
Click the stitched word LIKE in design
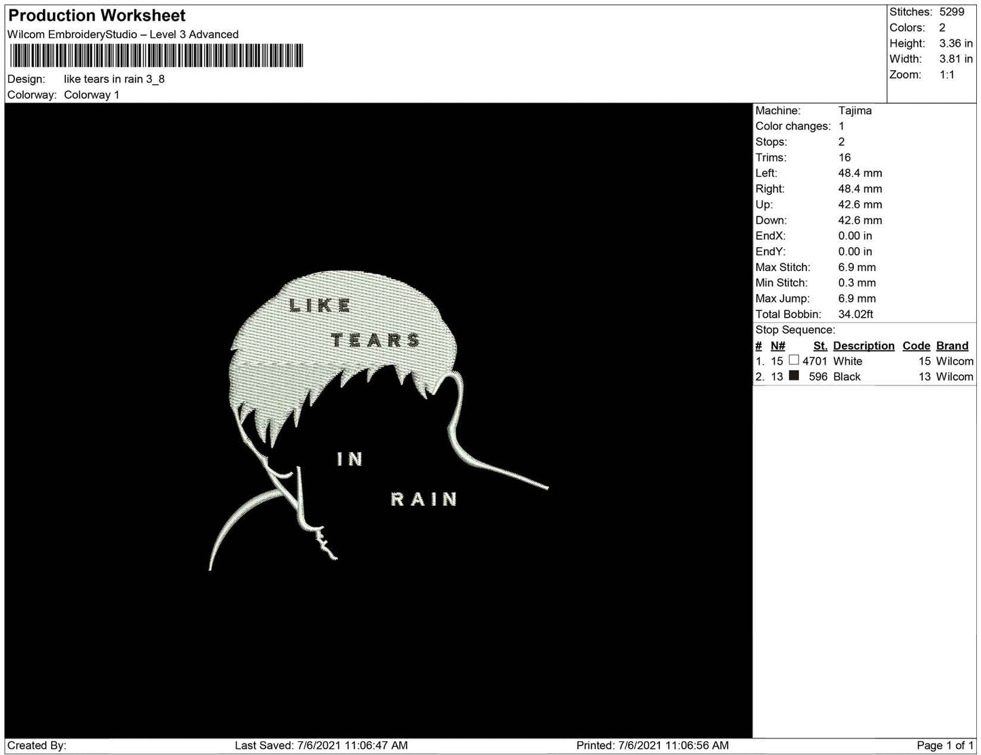(x=320, y=306)
